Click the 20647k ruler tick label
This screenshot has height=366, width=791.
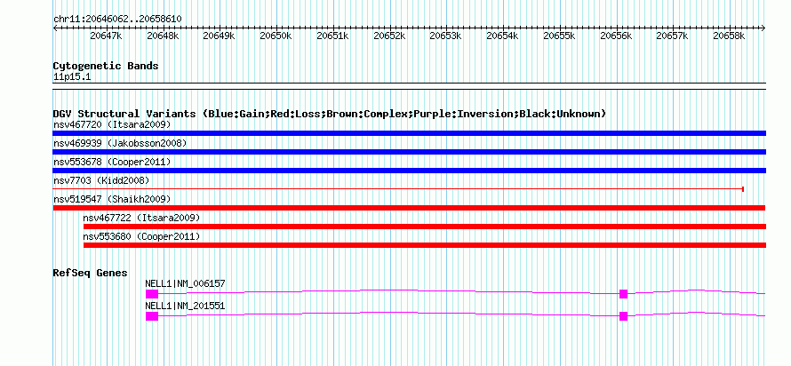106,36
